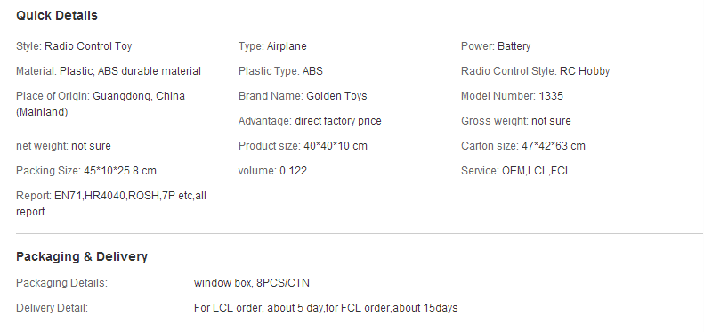The width and height of the screenshot is (704, 332).
Task: Click Carton size: 47*42*63 cm
Action: pos(523,146)
